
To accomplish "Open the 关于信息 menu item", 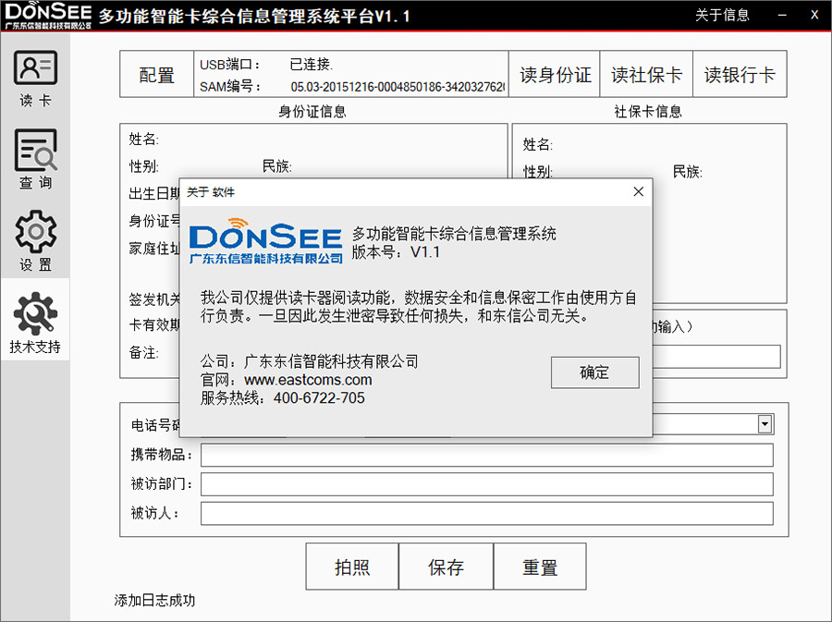I will point(724,14).
